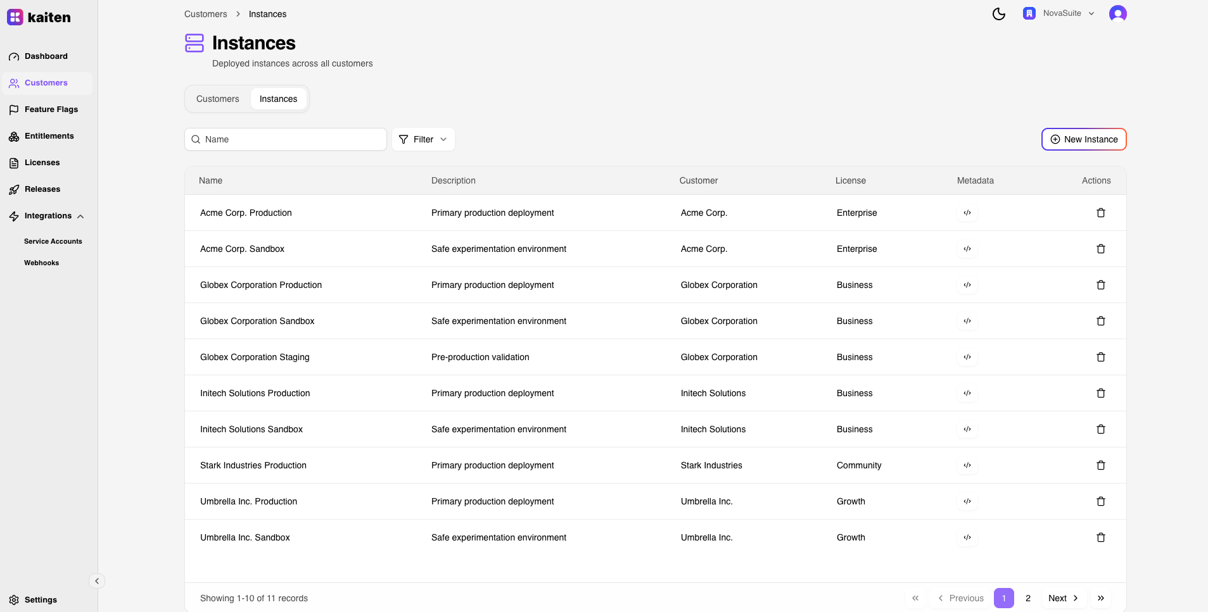Screen dimensions: 1208x612
Task: Open metadata code icon for Umbrella Inc. Sandbox
Action: pos(967,537)
